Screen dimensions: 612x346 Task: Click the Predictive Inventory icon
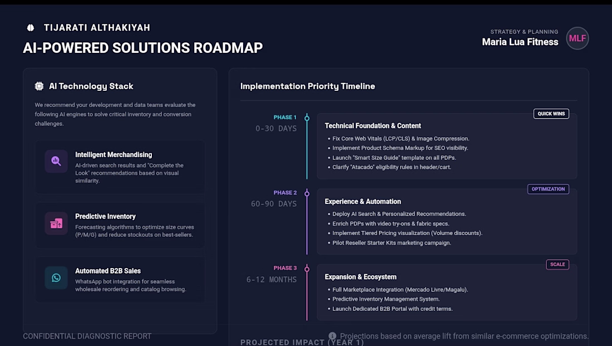point(56,223)
